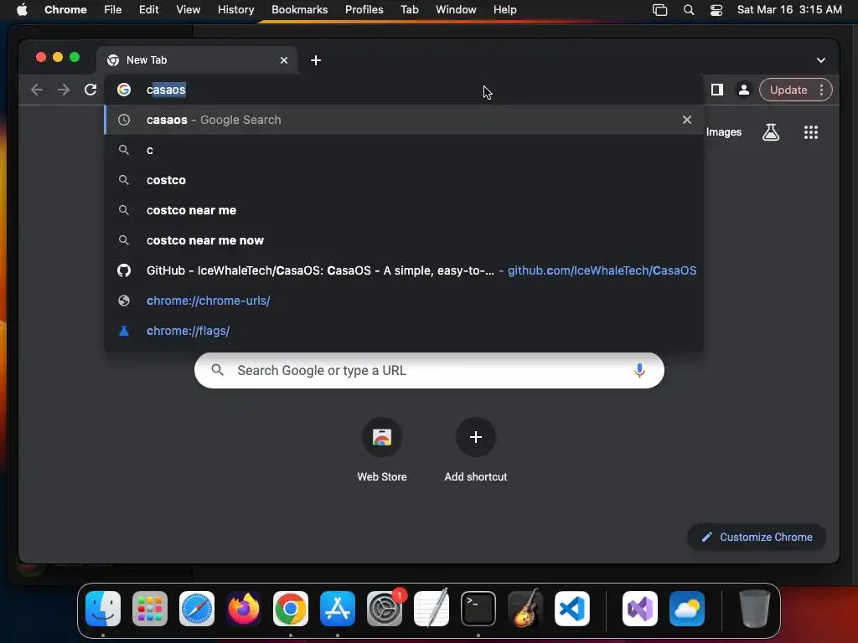This screenshot has height=643, width=858.
Task: Open the side panel icon
Action: click(x=717, y=90)
